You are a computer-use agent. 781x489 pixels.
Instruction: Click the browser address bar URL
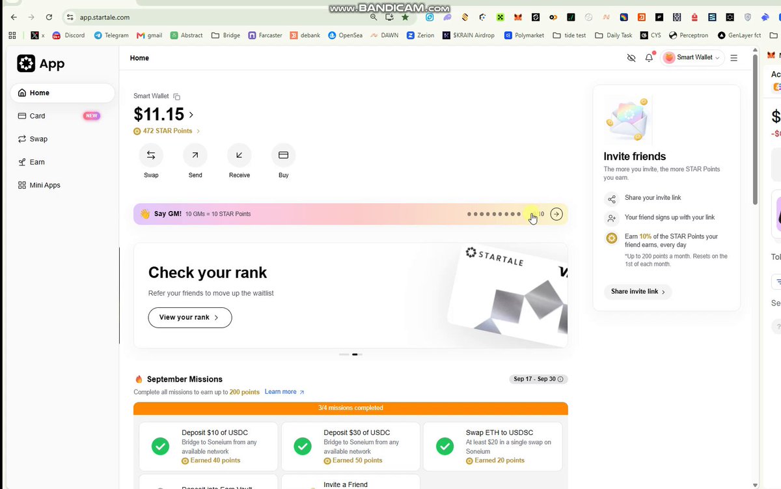(105, 18)
